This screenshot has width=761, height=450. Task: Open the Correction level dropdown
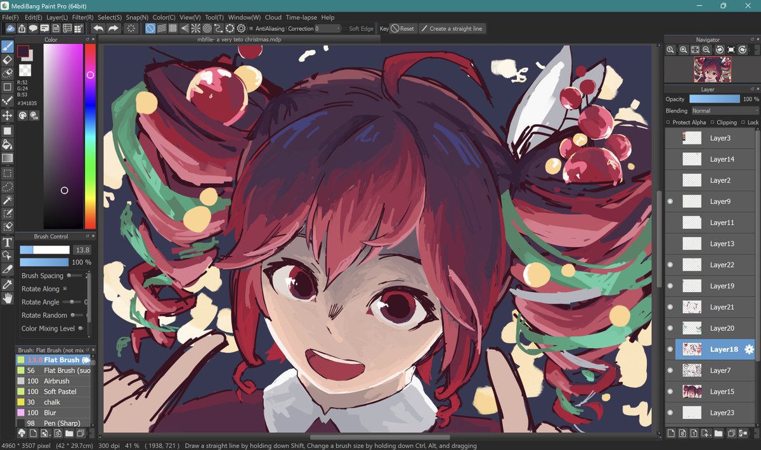pos(327,29)
